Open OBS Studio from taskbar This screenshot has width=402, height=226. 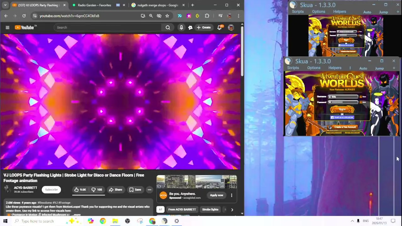point(128,221)
